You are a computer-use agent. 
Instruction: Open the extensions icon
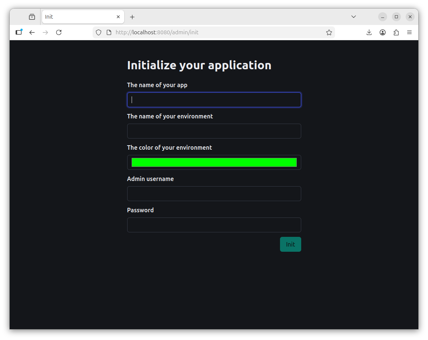coord(396,32)
